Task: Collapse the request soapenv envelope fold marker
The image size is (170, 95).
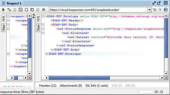Action: click(x=8, y=16)
